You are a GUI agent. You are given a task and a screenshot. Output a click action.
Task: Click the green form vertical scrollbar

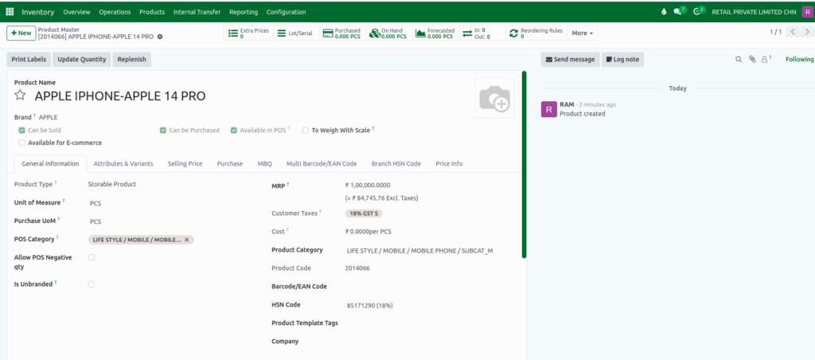click(524, 164)
